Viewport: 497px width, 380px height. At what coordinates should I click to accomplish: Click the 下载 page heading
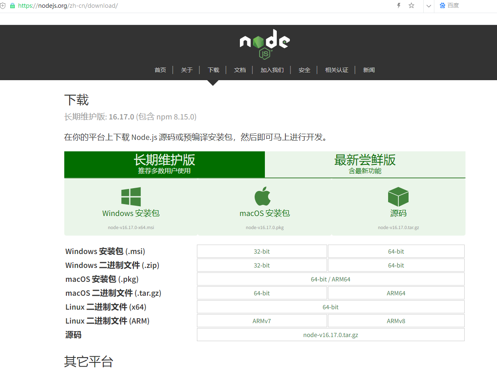point(77,100)
